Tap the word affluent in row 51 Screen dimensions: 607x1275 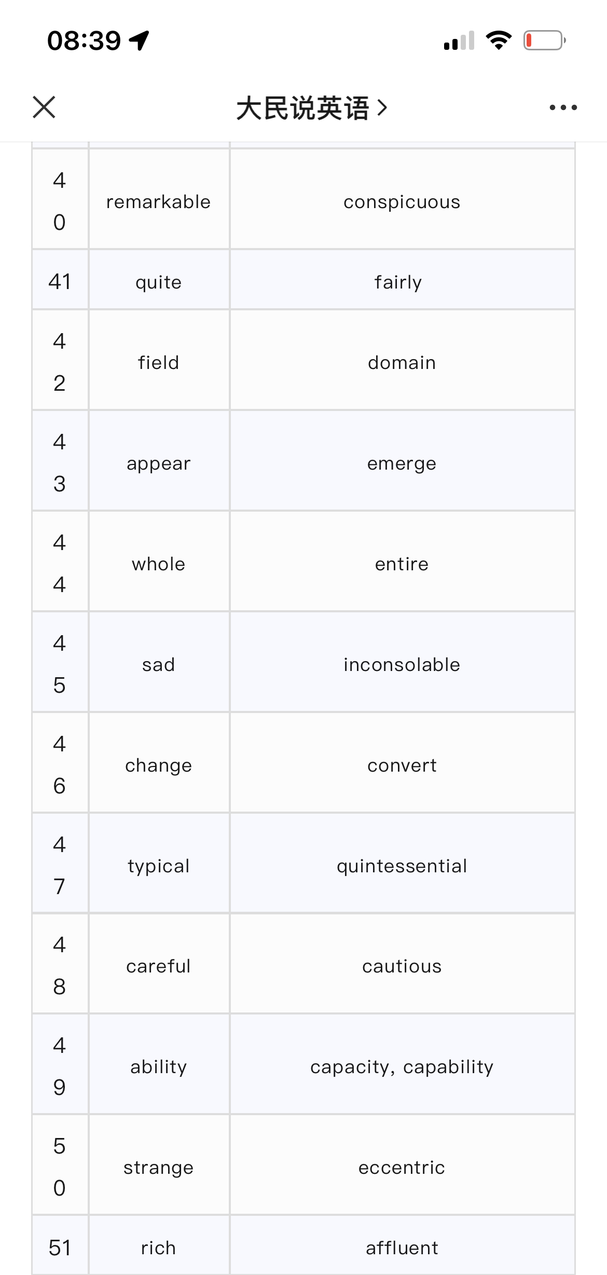coord(402,1247)
